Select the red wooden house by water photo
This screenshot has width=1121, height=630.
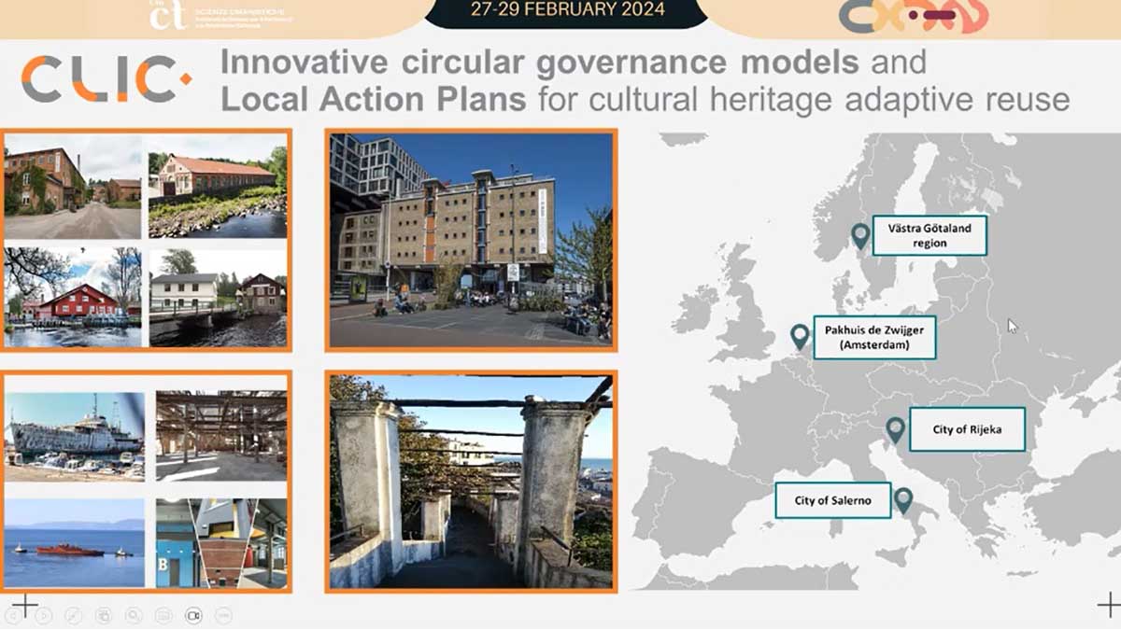pos(73,297)
